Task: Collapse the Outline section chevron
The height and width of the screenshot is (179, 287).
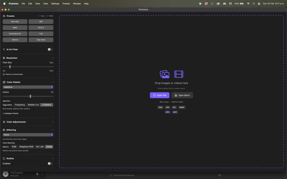Action: coord(52,158)
